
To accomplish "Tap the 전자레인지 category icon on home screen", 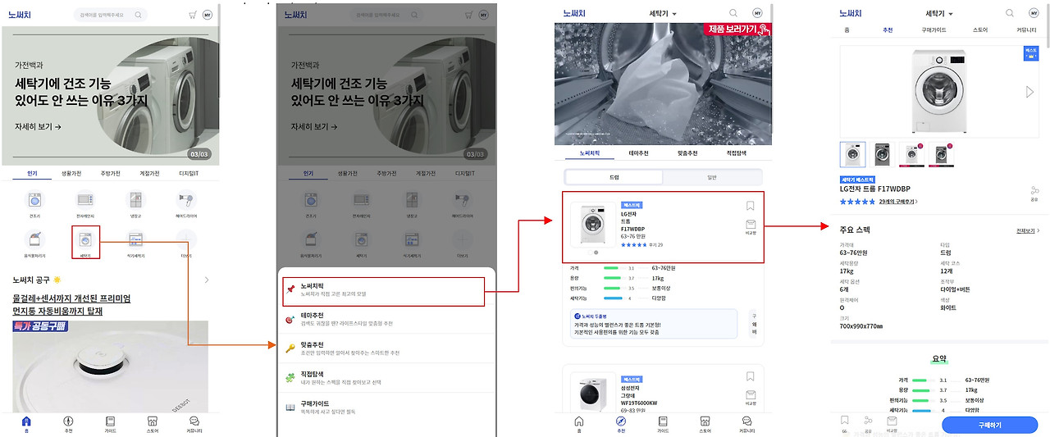I will pos(85,199).
